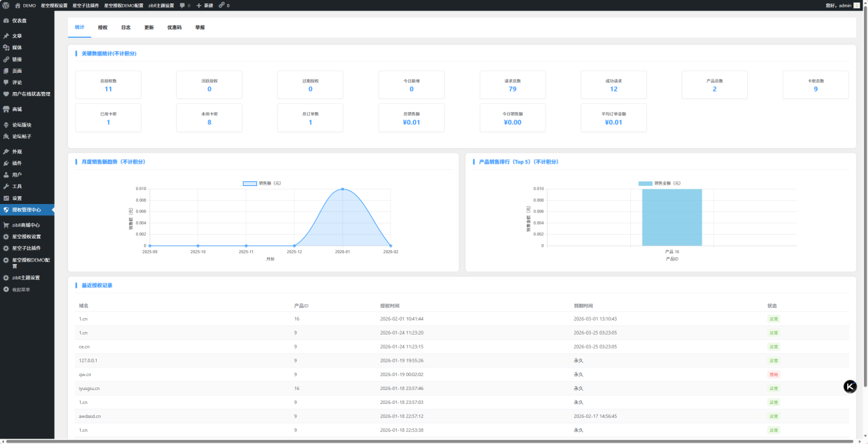Collapse the sidebar via 收起菜单
Screen dimensions: 868x444
point(20,289)
